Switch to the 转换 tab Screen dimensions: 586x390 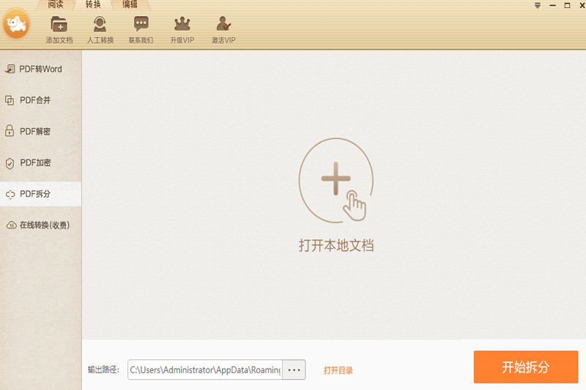(x=93, y=4)
